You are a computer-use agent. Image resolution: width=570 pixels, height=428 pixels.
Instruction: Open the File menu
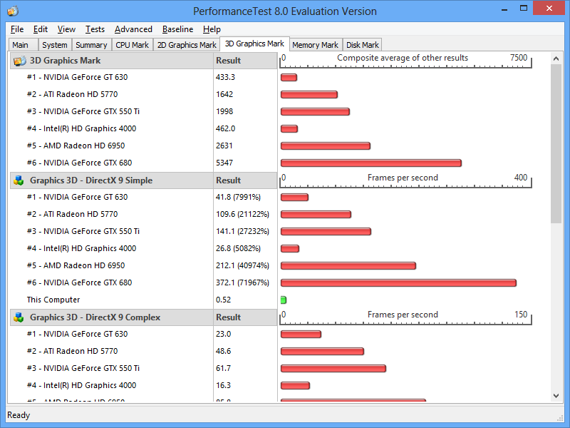17,29
